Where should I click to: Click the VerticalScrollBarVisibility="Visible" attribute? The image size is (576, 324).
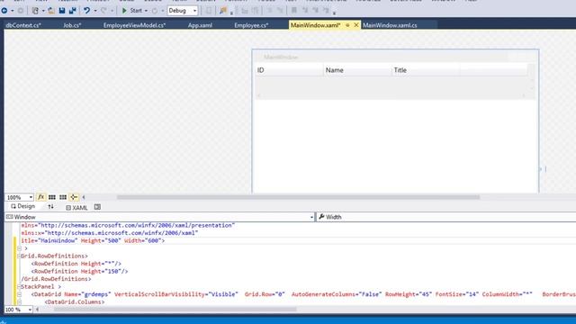point(176,294)
